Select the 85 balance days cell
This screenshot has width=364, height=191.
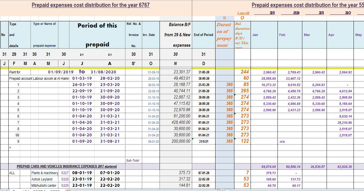(246, 85)
